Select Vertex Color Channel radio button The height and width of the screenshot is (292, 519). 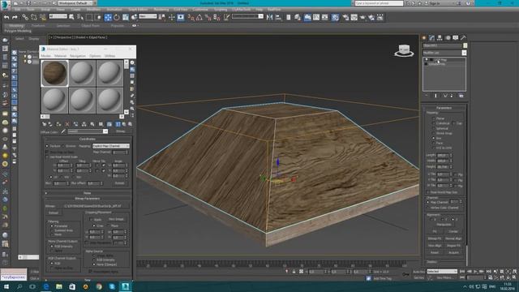coord(428,208)
